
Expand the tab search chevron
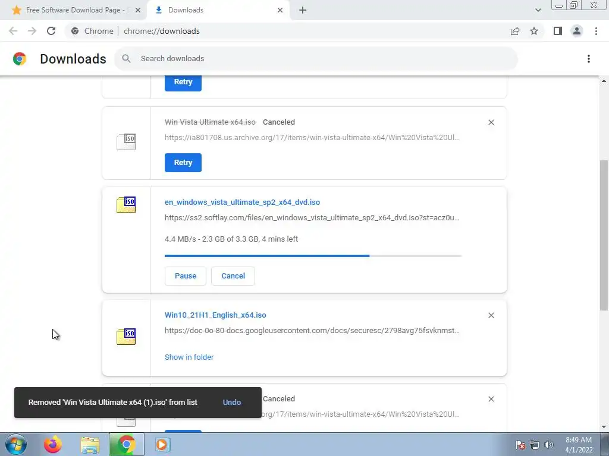click(x=538, y=10)
